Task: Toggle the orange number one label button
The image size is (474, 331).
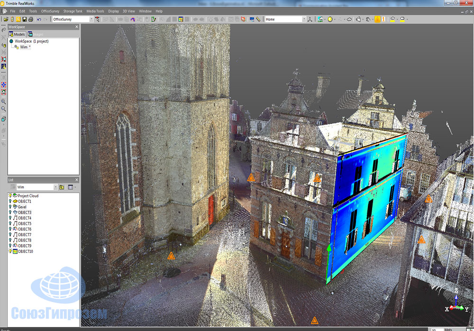Action: pos(383,19)
